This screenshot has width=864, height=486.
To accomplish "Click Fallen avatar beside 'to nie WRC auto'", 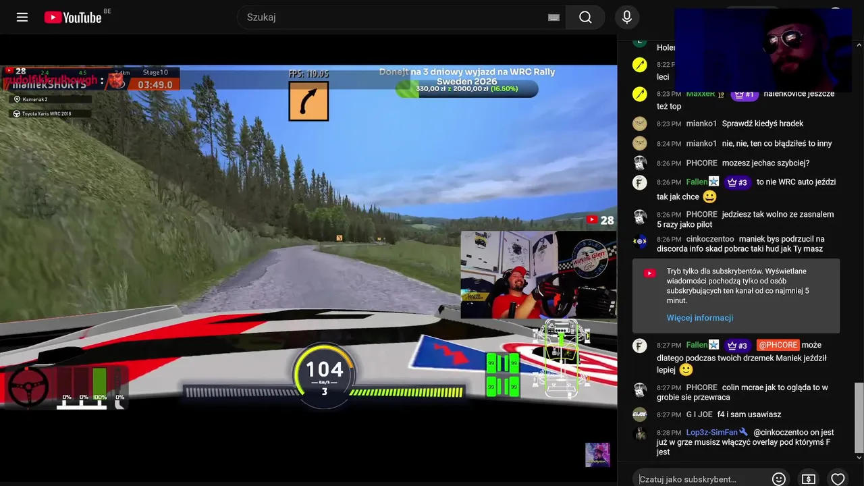I will pos(640,182).
